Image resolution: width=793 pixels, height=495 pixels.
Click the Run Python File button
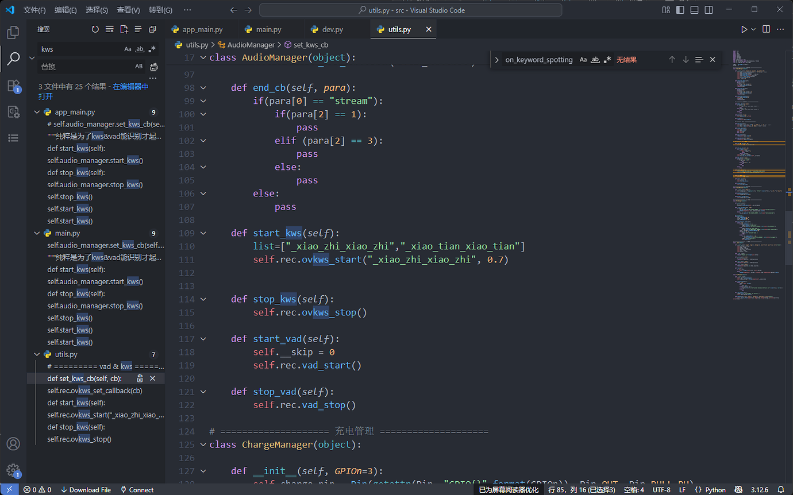coord(744,29)
